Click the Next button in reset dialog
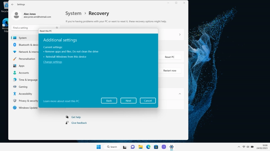The width and height of the screenshot is (270, 151). [x=128, y=101]
